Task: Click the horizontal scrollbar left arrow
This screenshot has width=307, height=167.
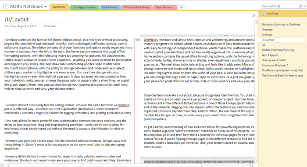Action: pos(2,165)
